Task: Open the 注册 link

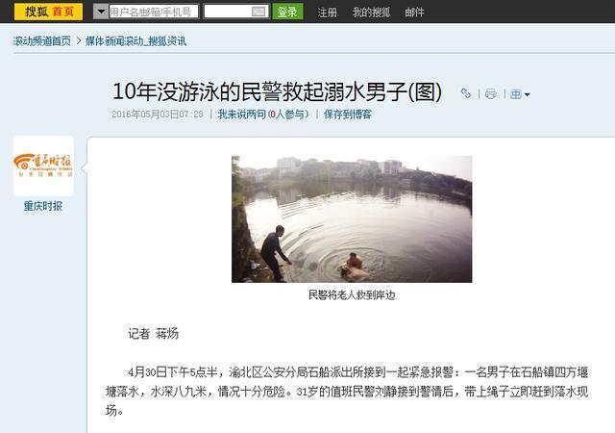Action: pos(327,13)
